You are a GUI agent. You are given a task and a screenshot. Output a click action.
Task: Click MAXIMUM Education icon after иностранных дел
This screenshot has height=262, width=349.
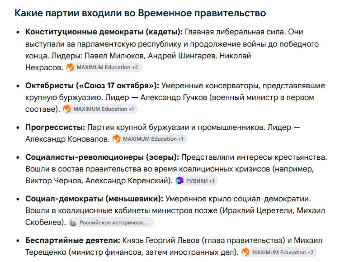pyautogui.click(x=246, y=252)
